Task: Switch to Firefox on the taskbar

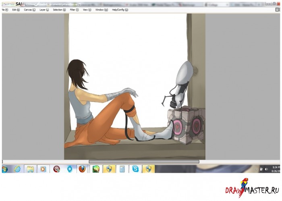Action: coord(82,169)
